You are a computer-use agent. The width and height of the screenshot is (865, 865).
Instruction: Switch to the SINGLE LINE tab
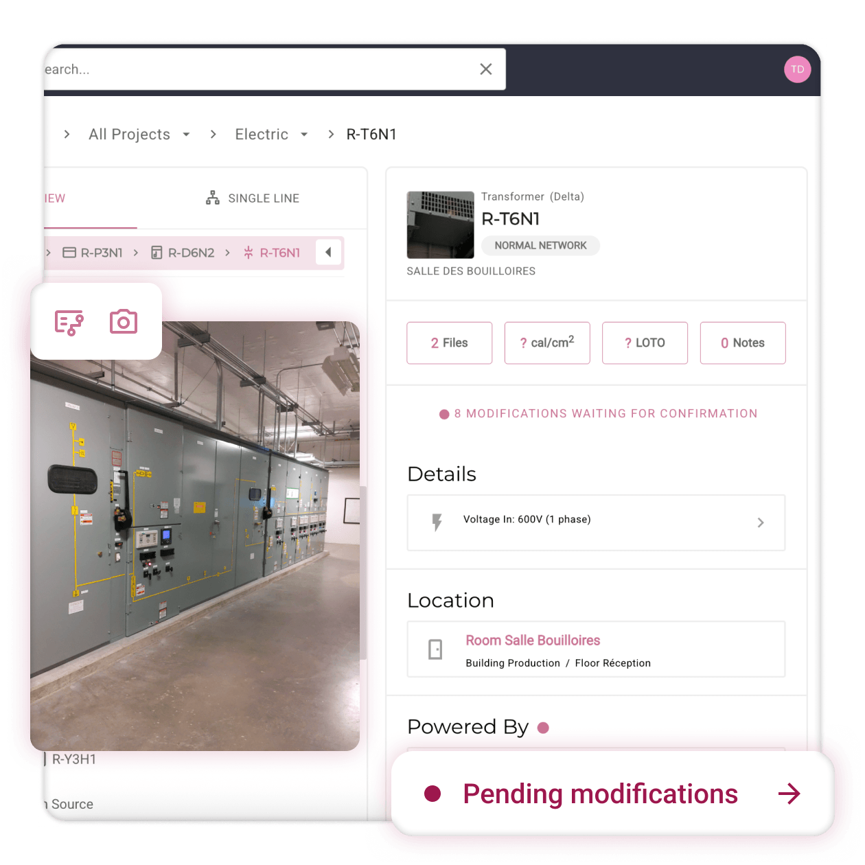point(253,198)
